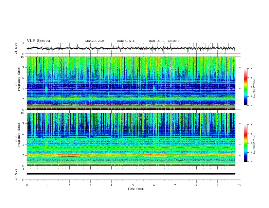The width and height of the screenshot is (269, 208).
Task: Click the time axis tick label "1"
Action: tap(48, 185)
